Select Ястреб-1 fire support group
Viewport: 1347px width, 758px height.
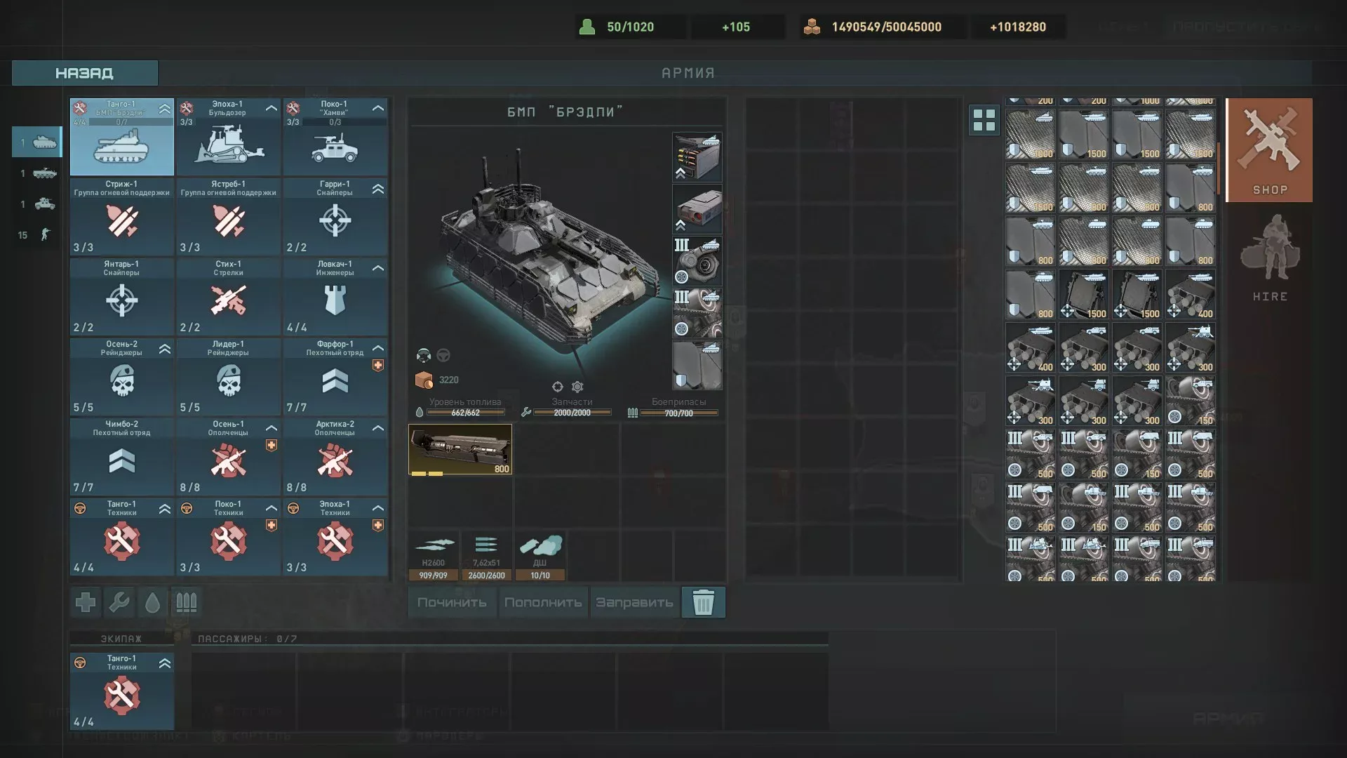(x=229, y=217)
